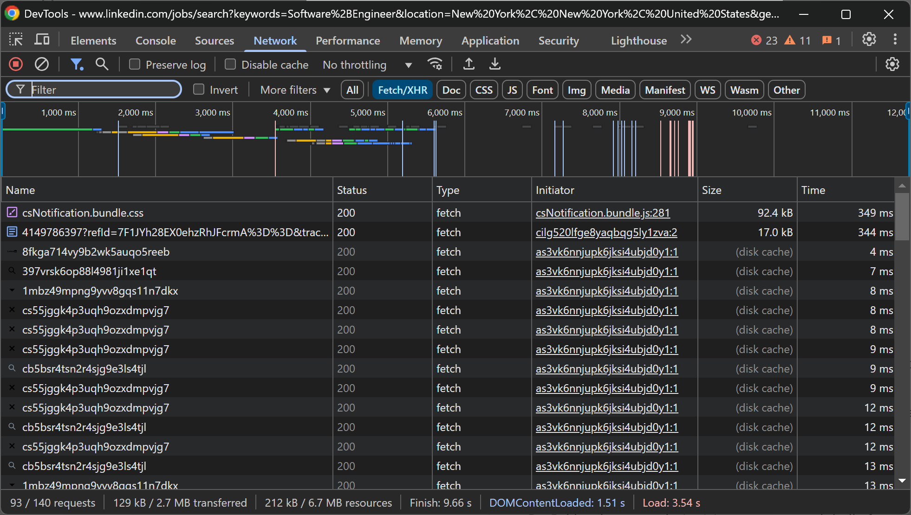
Task: Stop recording network log
Action: pyautogui.click(x=16, y=64)
